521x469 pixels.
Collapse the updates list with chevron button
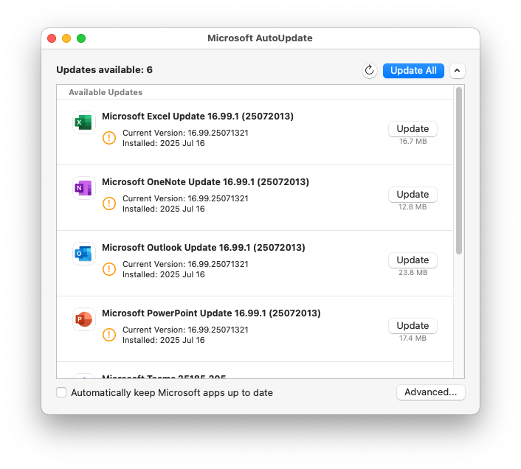458,71
